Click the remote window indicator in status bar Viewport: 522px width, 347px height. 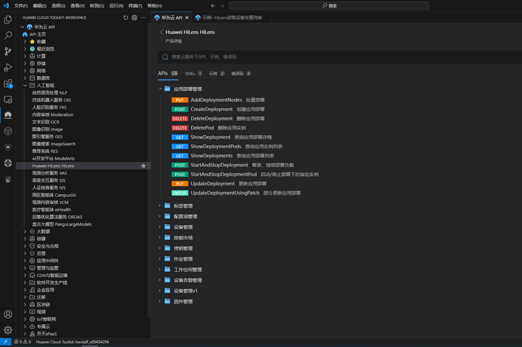click(5, 342)
